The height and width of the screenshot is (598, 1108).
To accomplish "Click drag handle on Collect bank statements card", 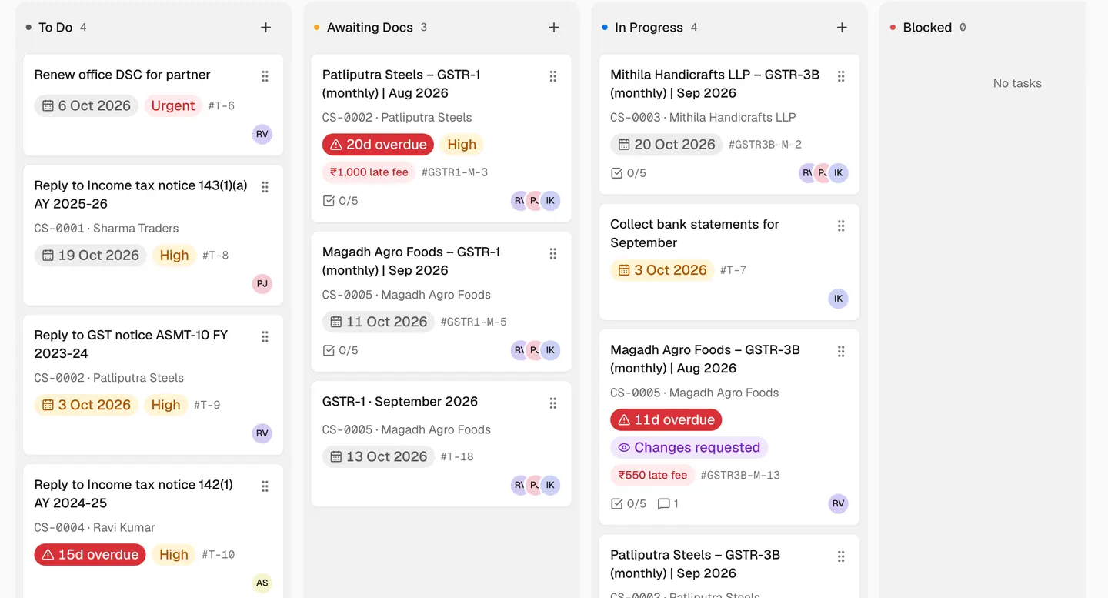I will click(841, 226).
